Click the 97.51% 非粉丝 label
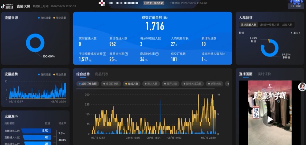This screenshot has width=306, height=145. 286,56
